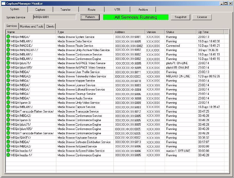Click pluto185: ON-LINE status cell
Viewport: 234px width, 178px height.
(178, 68)
